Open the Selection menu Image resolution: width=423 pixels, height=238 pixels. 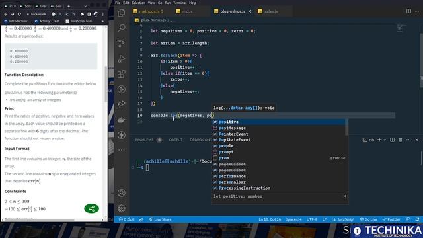pos(138,3)
